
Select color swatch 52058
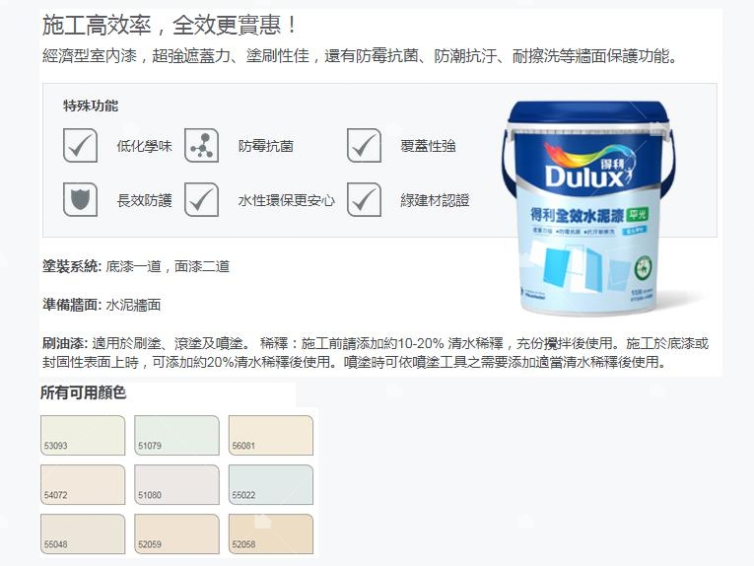coord(271,533)
